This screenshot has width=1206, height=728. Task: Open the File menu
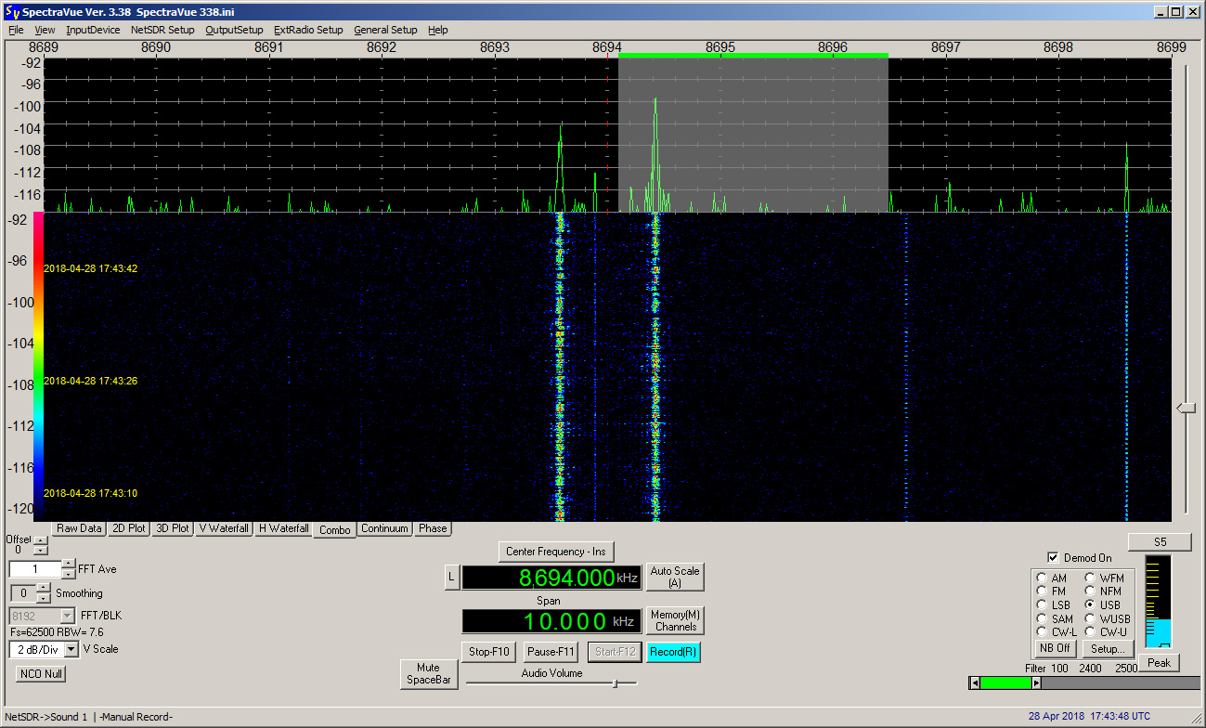[16, 30]
